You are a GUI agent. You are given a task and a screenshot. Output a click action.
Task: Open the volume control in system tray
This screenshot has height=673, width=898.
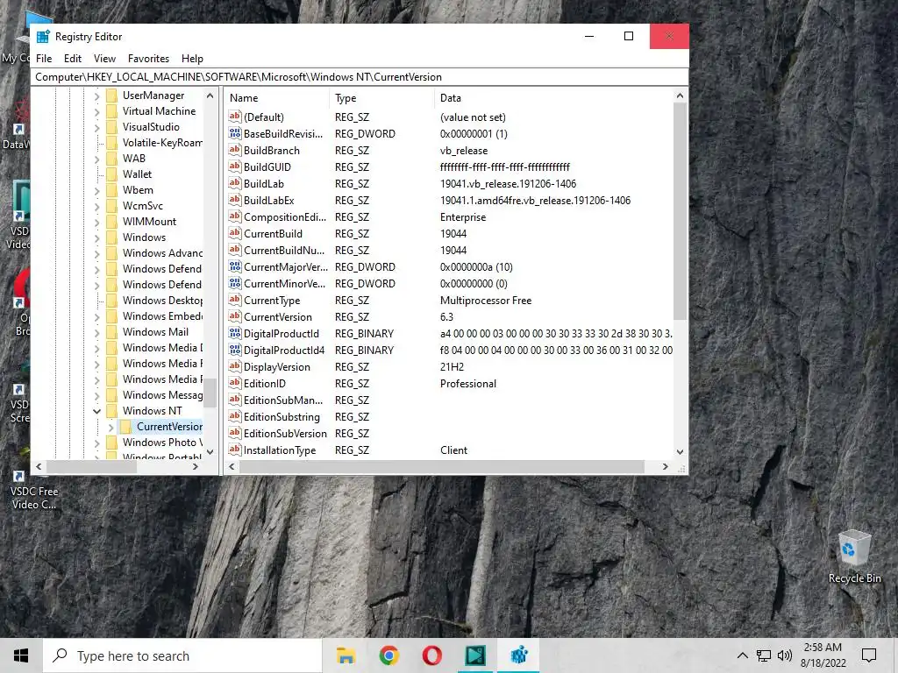pos(785,655)
